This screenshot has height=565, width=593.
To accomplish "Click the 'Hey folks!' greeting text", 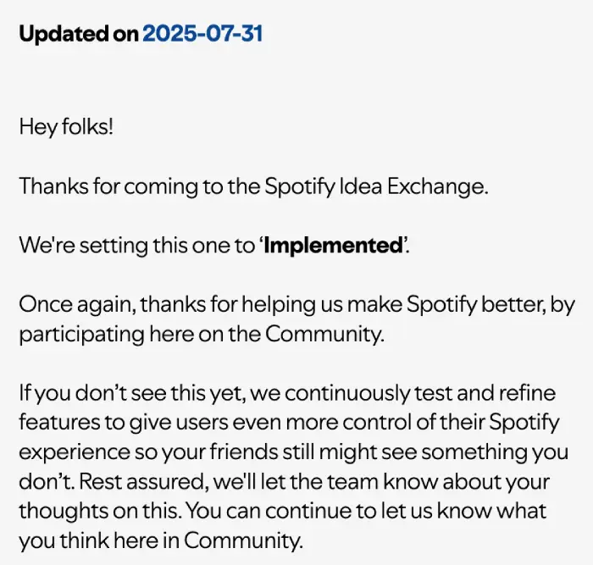I will point(66,127).
